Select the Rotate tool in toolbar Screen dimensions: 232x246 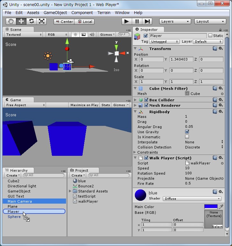pos(32,21)
